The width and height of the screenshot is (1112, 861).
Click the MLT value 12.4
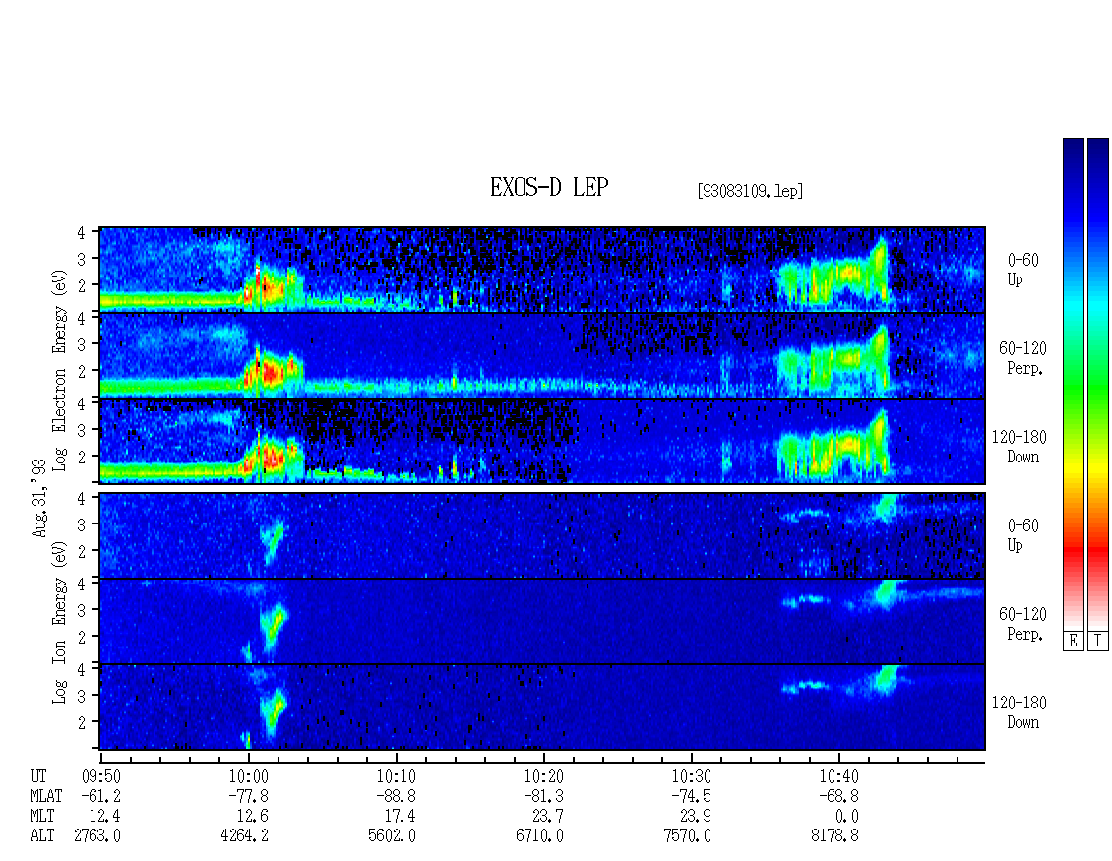[x=104, y=817]
